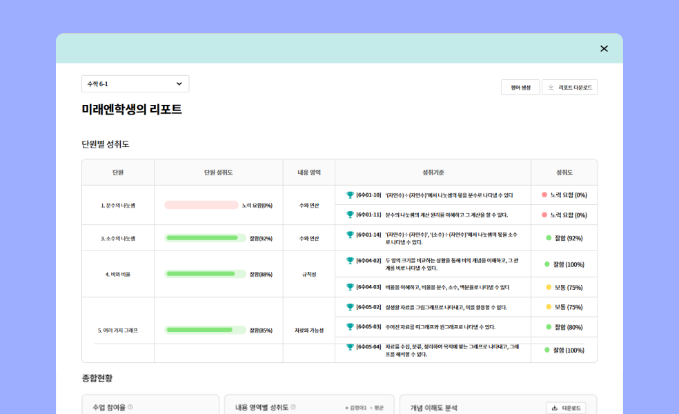Screen dimensions: 679x414
Task: Open the 수학 6-1 subject dropdown
Action: [x=135, y=84]
